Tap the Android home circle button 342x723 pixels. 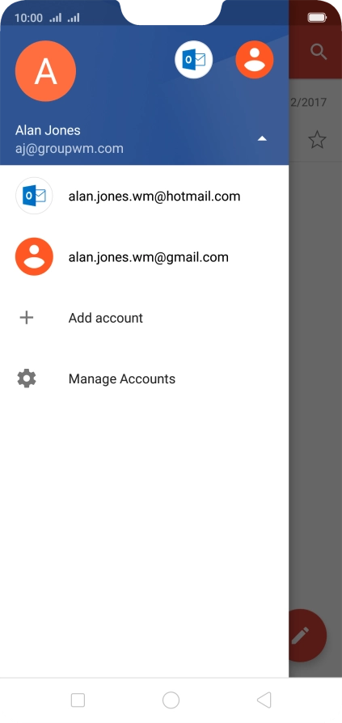171,700
